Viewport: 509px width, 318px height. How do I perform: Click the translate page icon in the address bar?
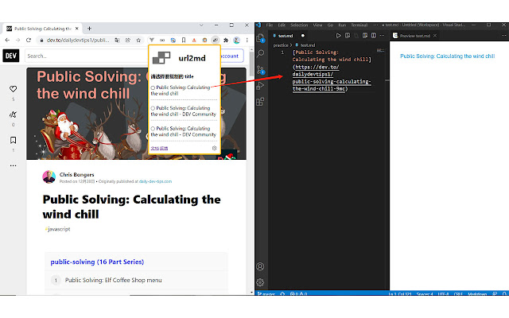pyautogui.click(x=117, y=41)
